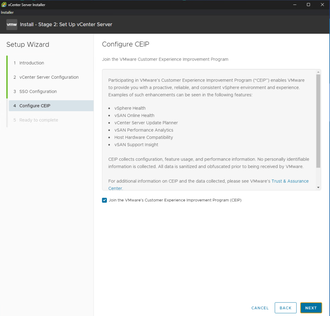
Task: Click the vCenter Server Installer title bar icon
Action: pyautogui.click(x=4, y=5)
